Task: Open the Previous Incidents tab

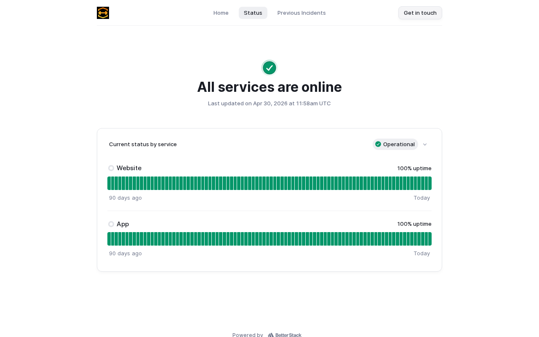Action: click(x=302, y=13)
